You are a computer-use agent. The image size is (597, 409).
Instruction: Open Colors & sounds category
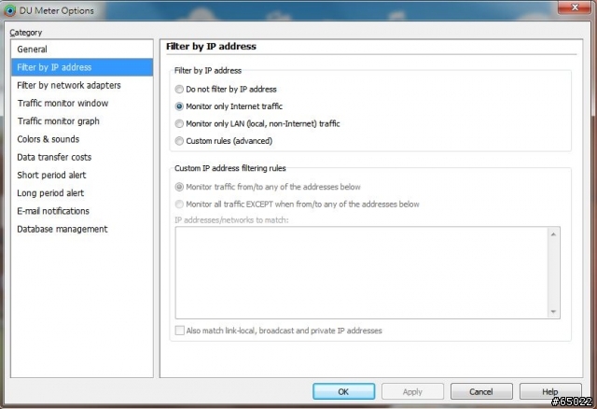(82, 139)
